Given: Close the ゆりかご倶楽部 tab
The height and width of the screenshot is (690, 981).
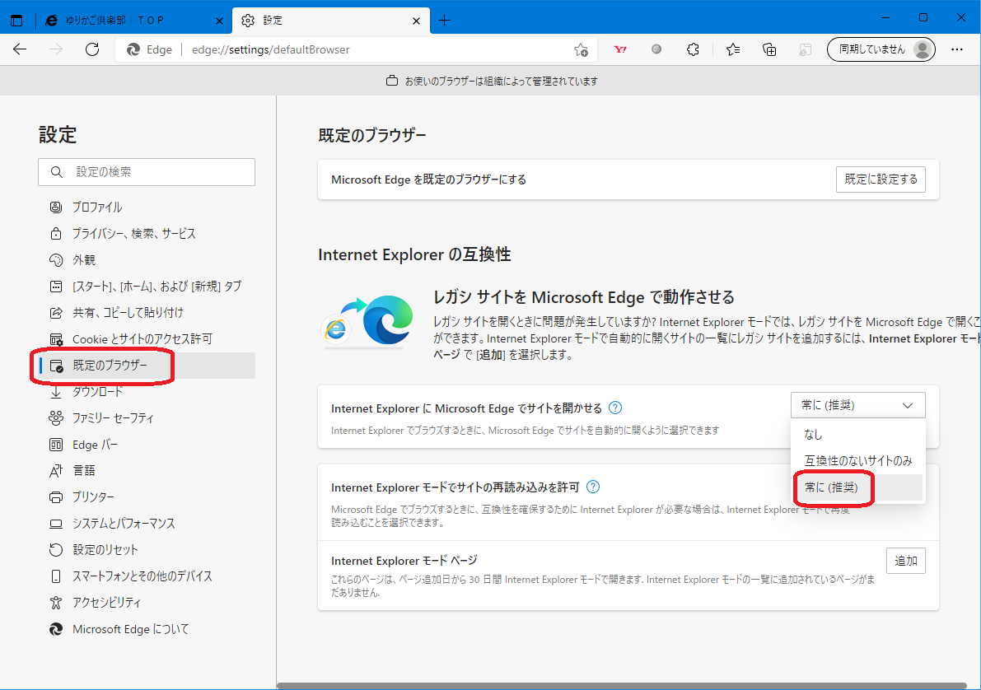Looking at the screenshot, I should (219, 21).
